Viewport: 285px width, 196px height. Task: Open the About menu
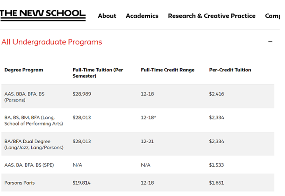tap(107, 16)
